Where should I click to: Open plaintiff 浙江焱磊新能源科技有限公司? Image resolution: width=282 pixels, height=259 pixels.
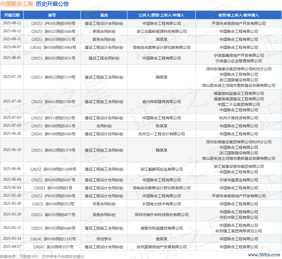click(x=161, y=31)
